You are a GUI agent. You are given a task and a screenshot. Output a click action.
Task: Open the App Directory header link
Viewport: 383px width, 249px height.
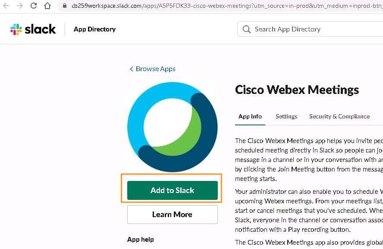tap(95, 29)
